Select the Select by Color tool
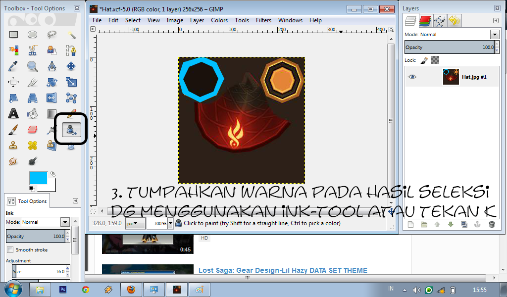 pos(13,50)
